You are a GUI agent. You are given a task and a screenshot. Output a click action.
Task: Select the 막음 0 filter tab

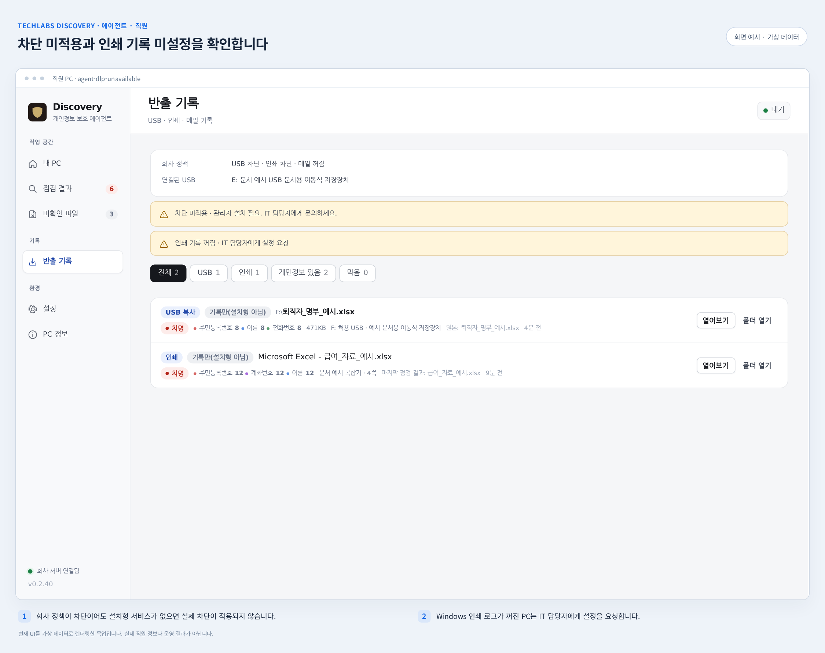(x=357, y=273)
